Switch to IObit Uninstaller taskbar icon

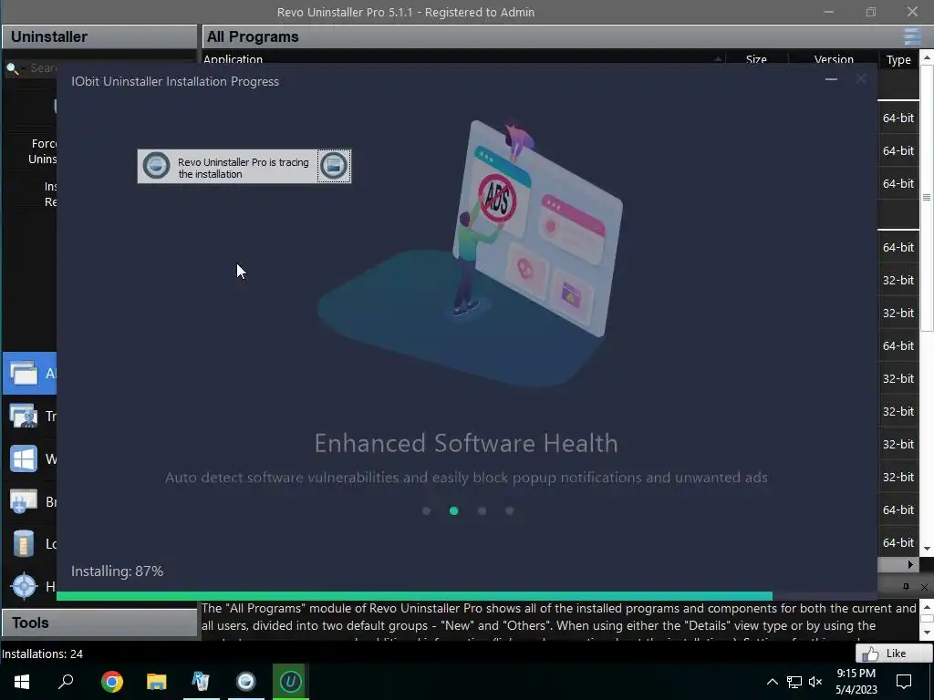pos(291,682)
